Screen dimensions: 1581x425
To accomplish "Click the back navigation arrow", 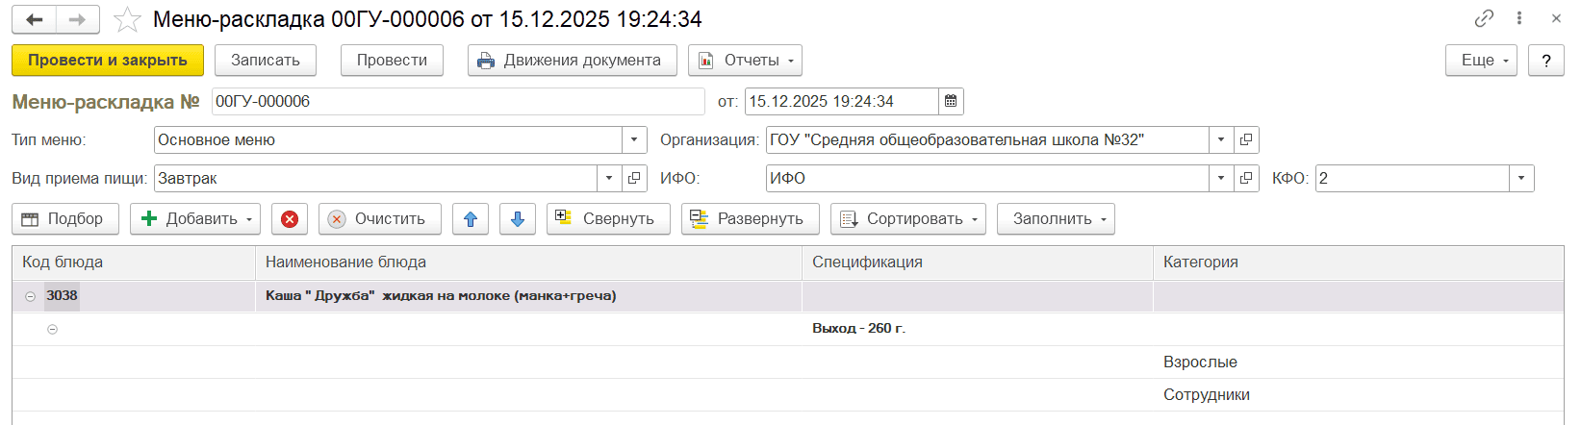I will tap(35, 19).
